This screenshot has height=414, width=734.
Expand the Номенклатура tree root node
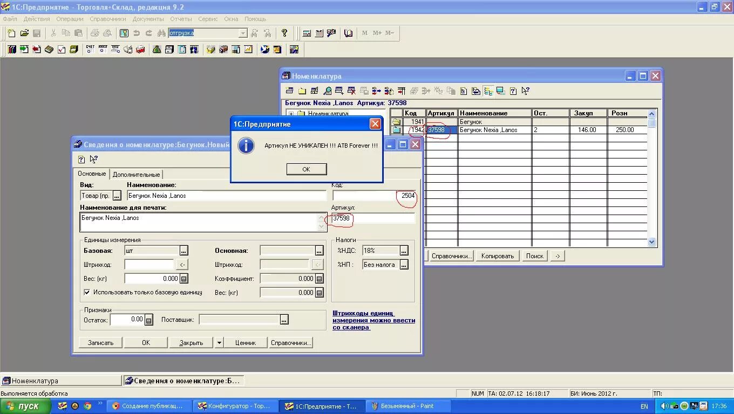(291, 114)
